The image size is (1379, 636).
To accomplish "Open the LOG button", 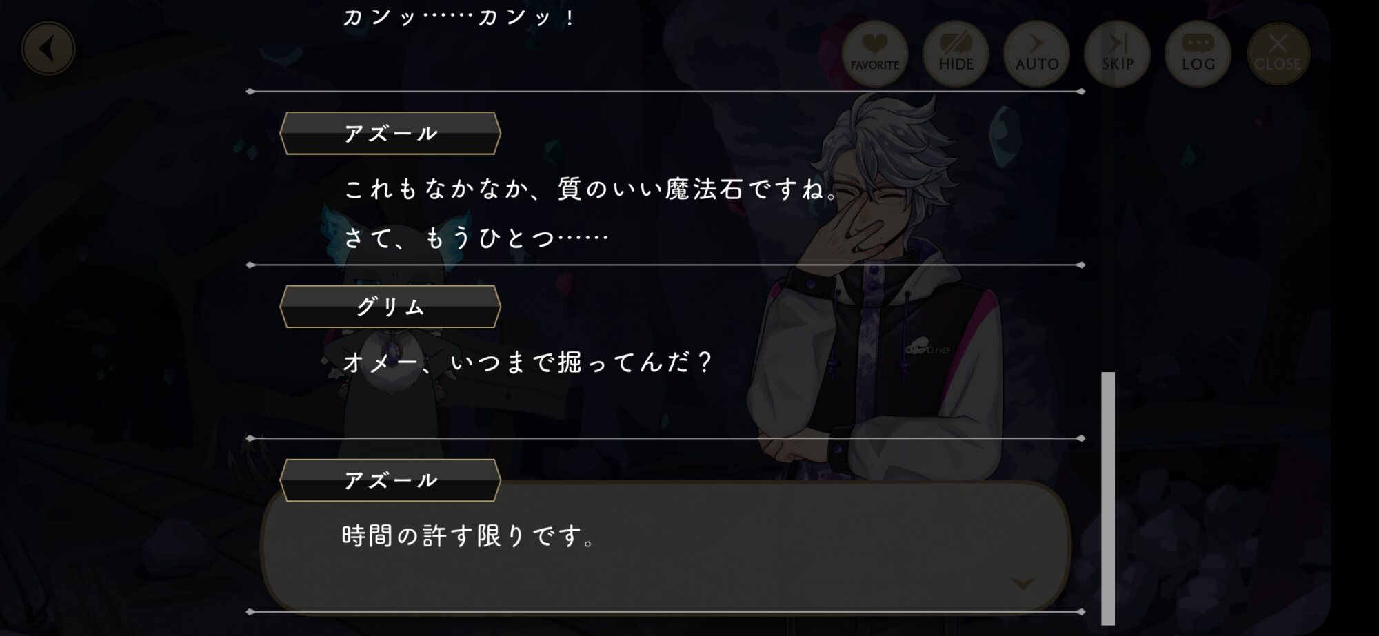I will 1198,54.
